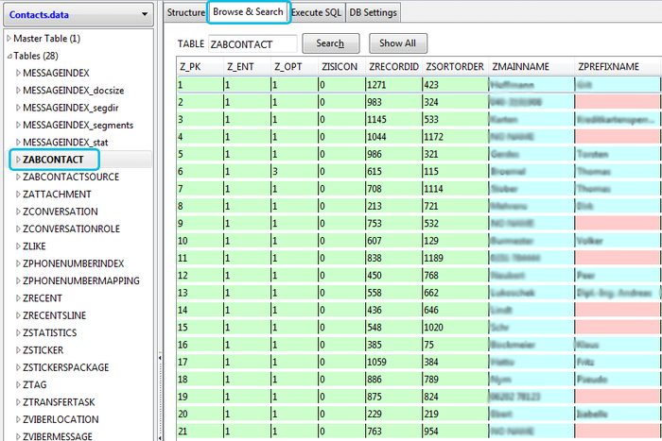Click Z_PK cell with value 10
This screenshot has height=441, width=662.
coord(200,241)
